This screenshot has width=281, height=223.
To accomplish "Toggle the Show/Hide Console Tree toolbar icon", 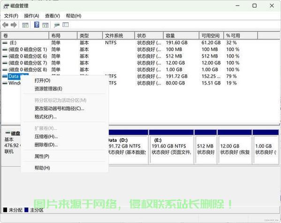I will point(25,25).
